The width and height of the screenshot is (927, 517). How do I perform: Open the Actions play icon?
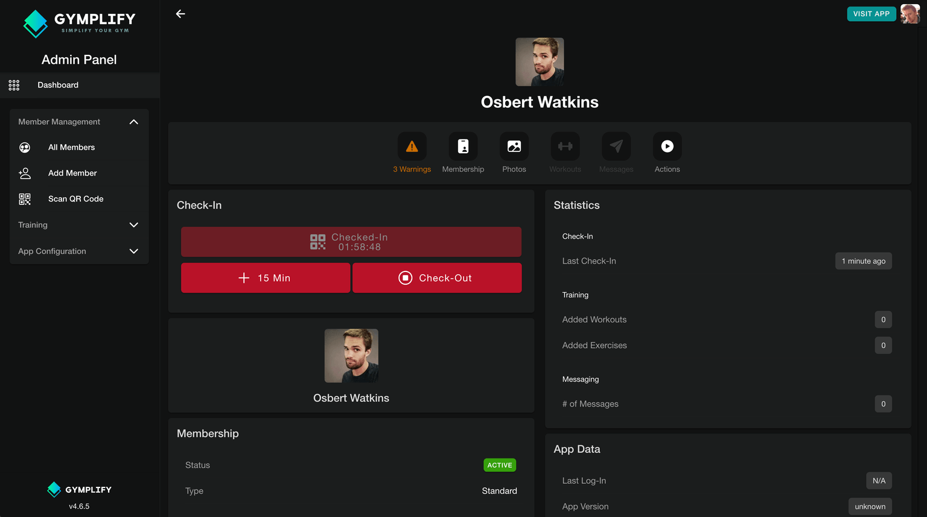(x=667, y=147)
